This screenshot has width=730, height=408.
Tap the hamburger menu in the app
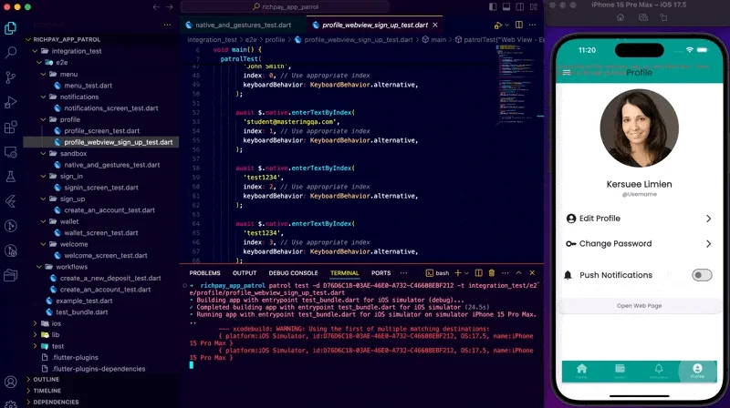click(567, 72)
